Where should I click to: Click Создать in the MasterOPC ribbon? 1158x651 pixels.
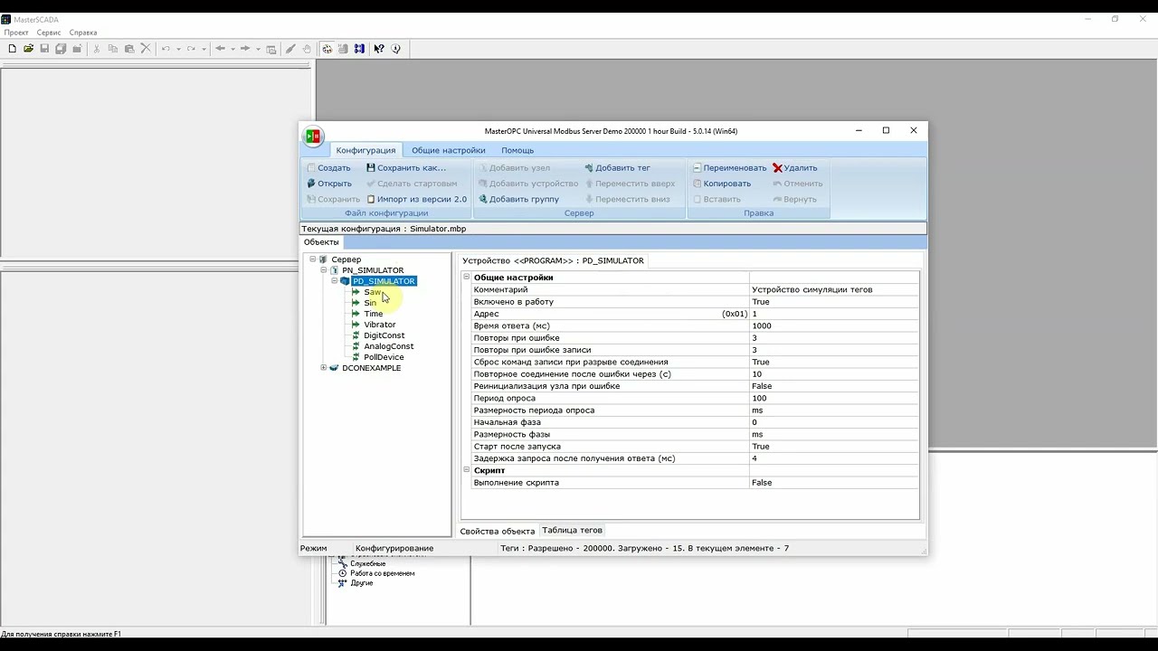328,167
